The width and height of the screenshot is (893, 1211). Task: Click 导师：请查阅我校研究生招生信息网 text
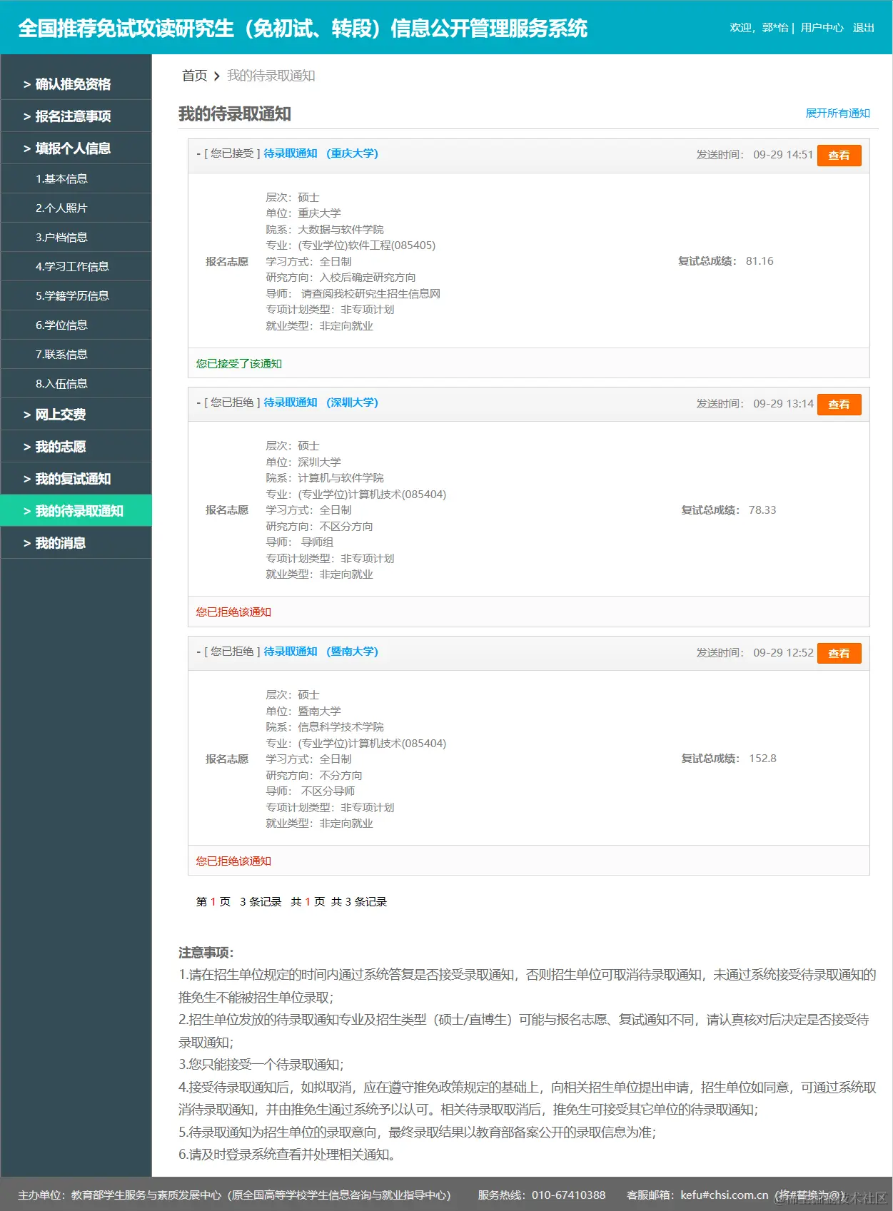pos(353,294)
